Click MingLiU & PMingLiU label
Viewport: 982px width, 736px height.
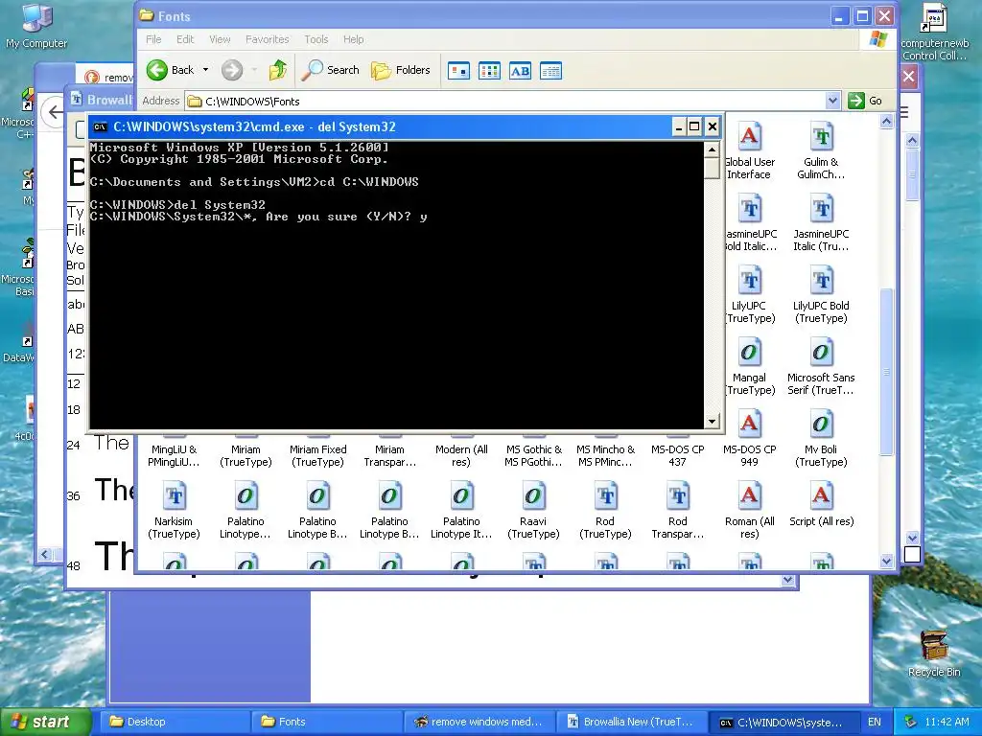click(174, 455)
